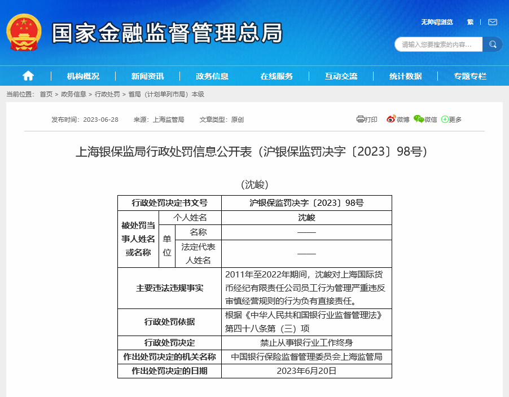
Task: Click the subtitle (沈峻) above the table
Action: [x=254, y=184]
